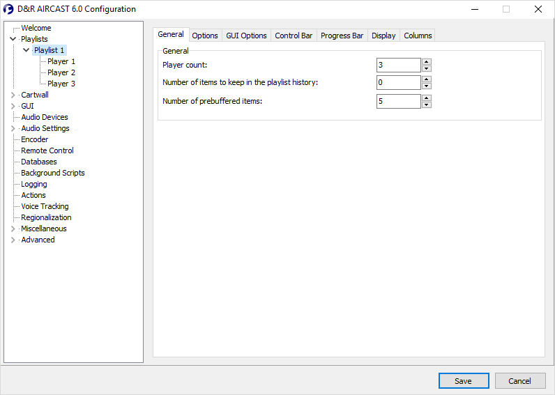
Task: Increase playlist history items with up arrow
Action: pos(427,79)
